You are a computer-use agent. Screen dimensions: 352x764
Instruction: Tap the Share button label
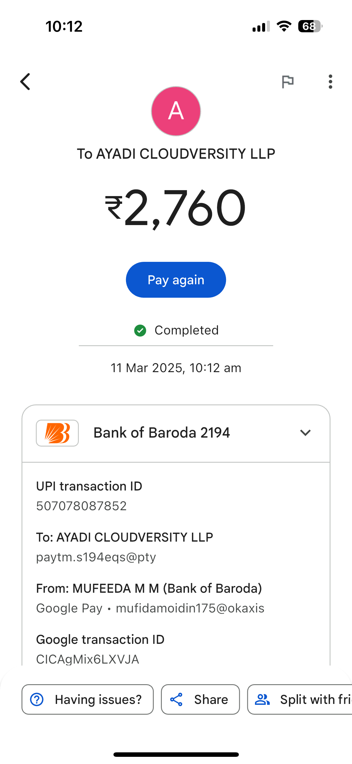(x=211, y=699)
